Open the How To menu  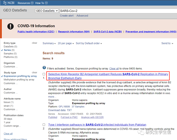coord(41,3)
